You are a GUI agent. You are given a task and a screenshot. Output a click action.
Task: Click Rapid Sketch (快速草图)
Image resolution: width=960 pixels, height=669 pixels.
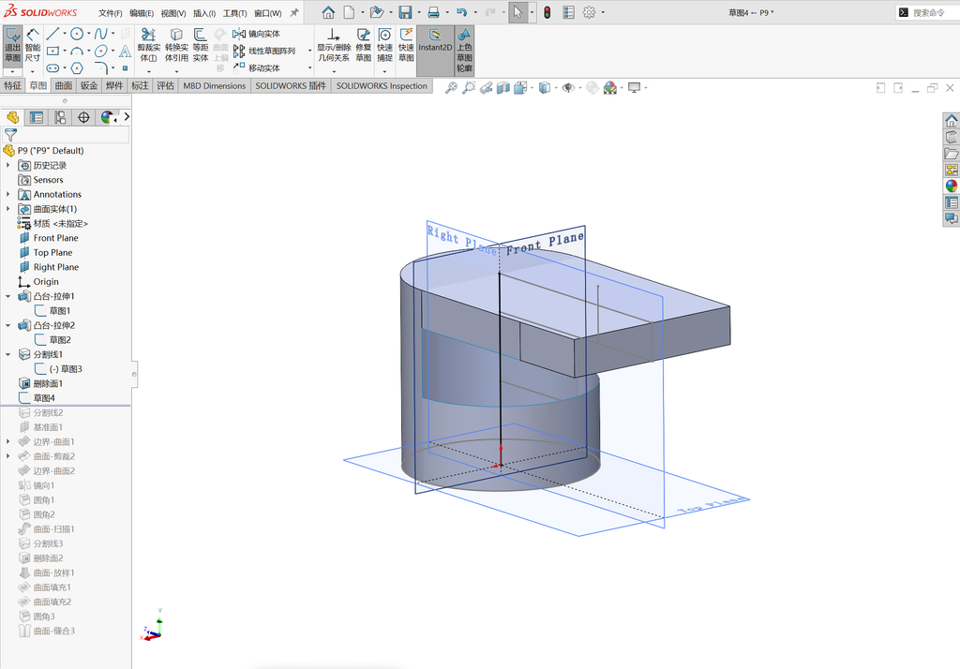(406, 45)
